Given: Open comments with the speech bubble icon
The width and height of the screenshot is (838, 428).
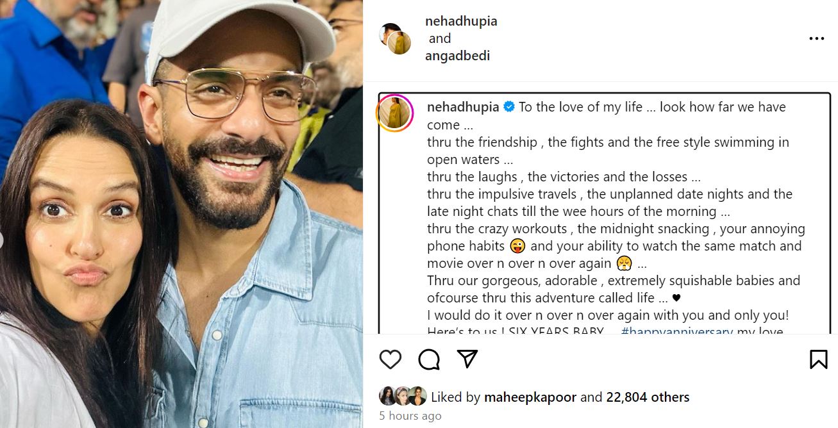Looking at the screenshot, I should point(429,359).
